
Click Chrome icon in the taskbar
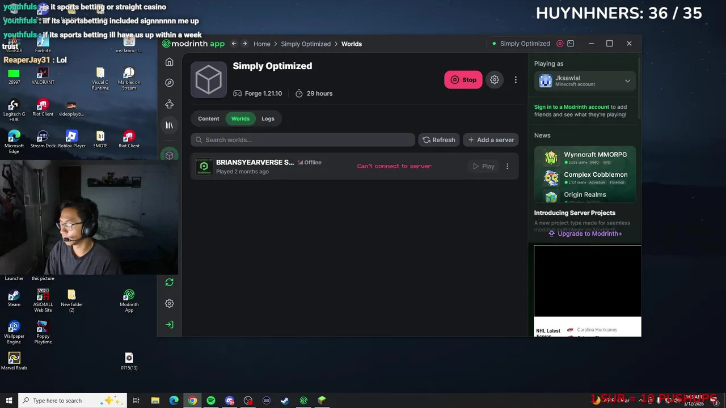[x=192, y=401]
